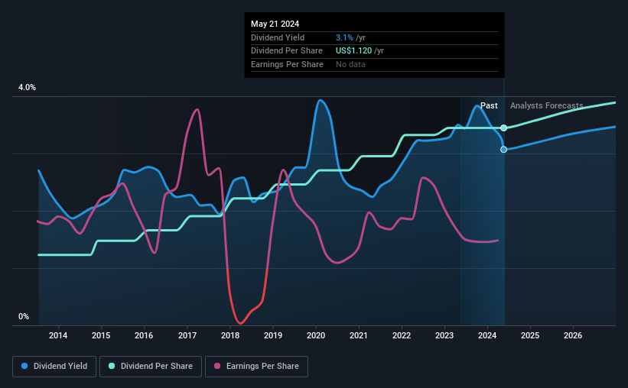Click the No data earnings value
The height and width of the screenshot is (388, 628).
350,64
